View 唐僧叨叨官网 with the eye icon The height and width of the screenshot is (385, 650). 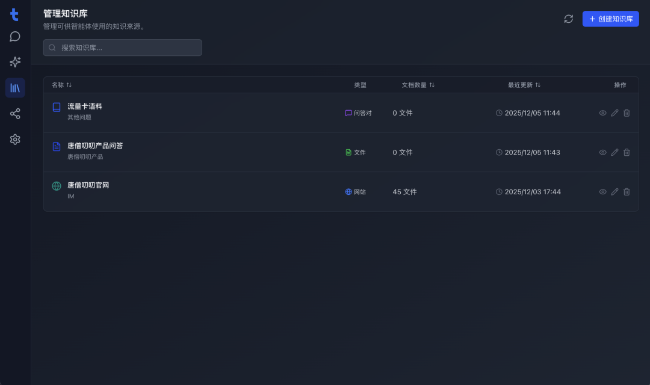click(x=602, y=192)
